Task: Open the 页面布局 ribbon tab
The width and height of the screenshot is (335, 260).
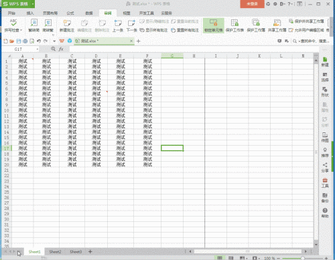Action: (x=50, y=13)
